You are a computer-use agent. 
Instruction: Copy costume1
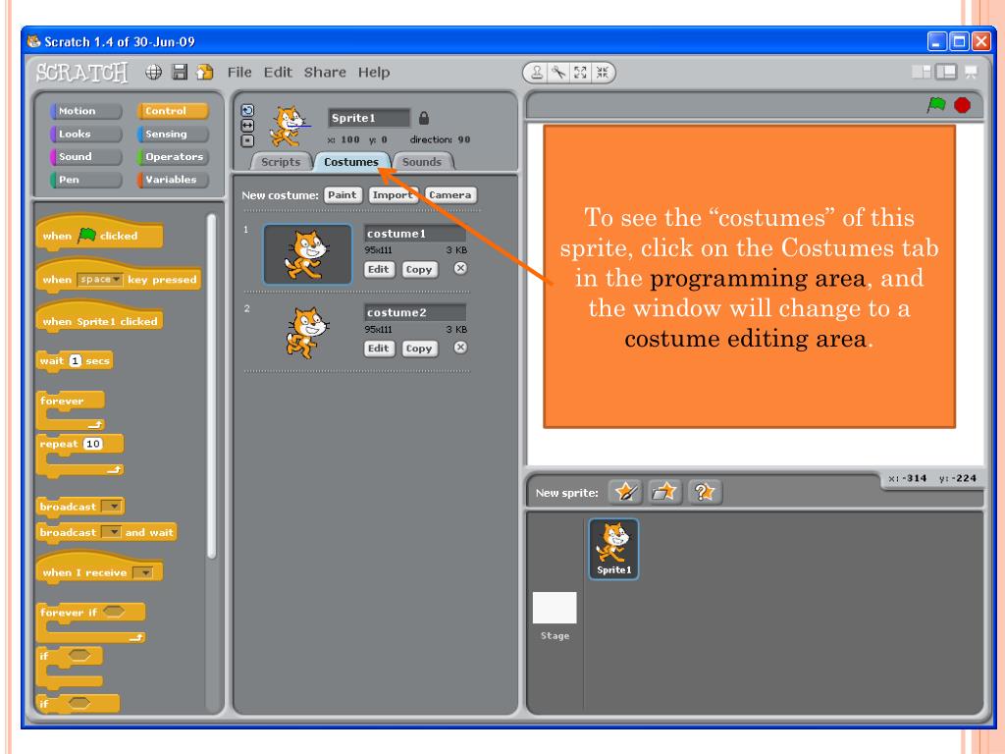point(418,269)
